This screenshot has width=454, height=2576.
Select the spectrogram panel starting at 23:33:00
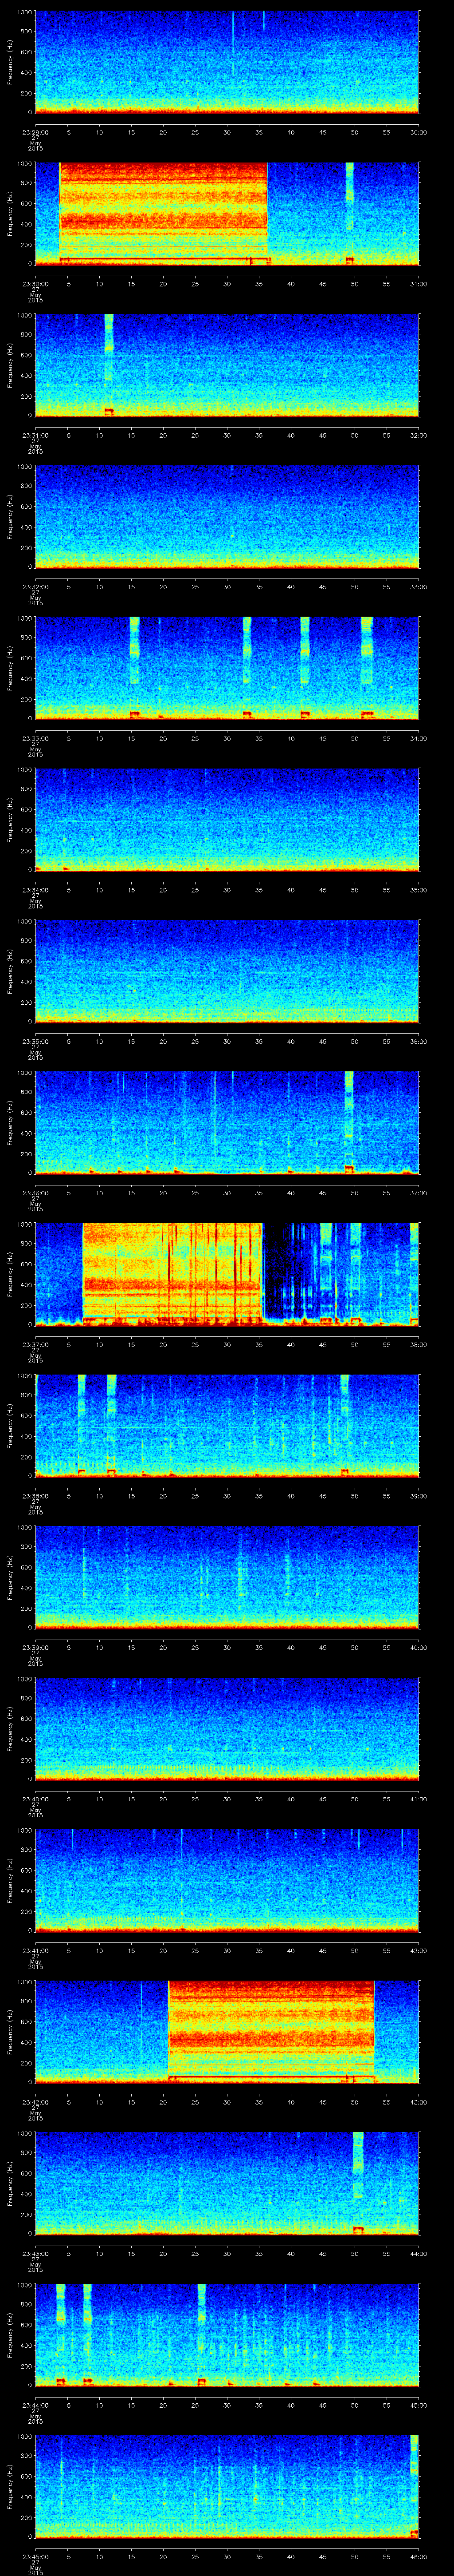(x=227, y=668)
